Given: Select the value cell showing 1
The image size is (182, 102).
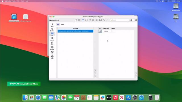Looking at the screenshot, I should click(113, 31).
